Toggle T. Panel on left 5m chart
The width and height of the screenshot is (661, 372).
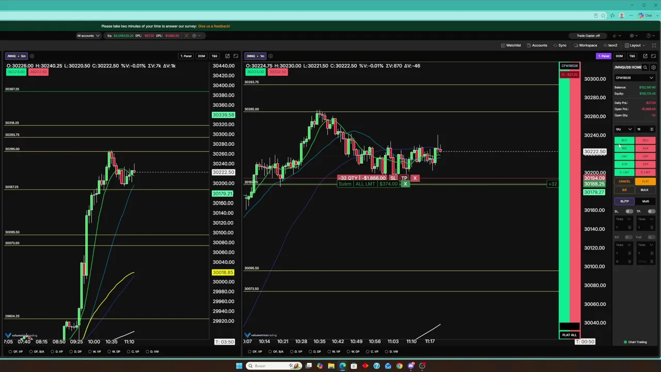(x=186, y=56)
